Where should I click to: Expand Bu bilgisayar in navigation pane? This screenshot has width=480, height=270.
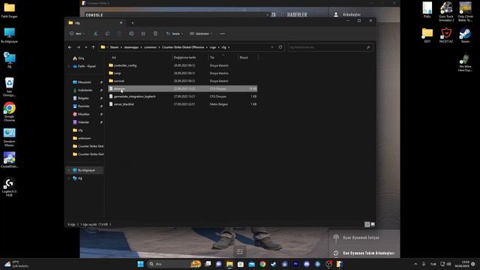[69, 170]
